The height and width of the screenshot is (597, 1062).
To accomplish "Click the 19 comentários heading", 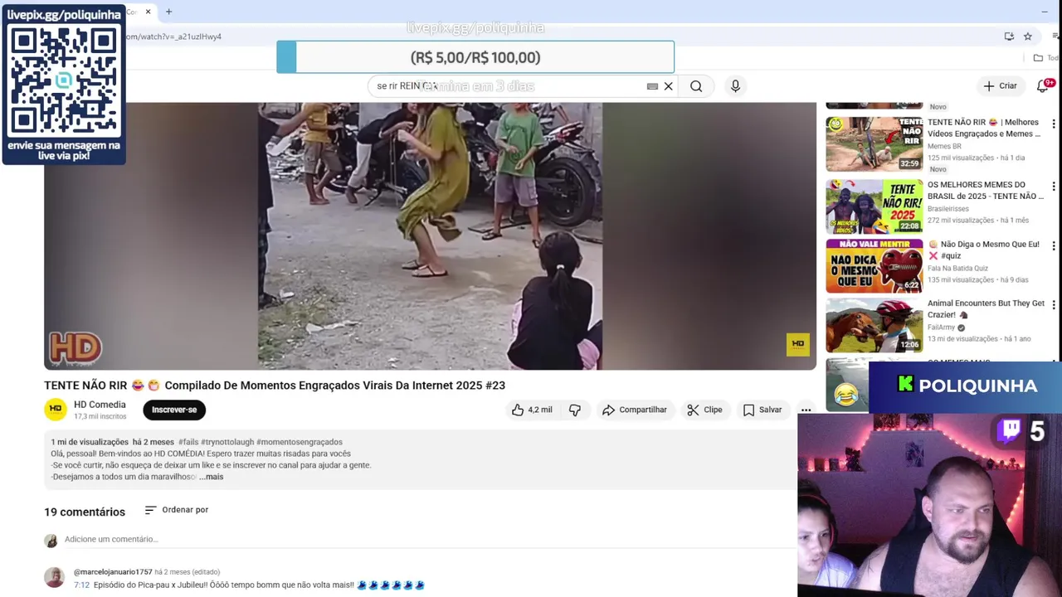I will point(85,512).
